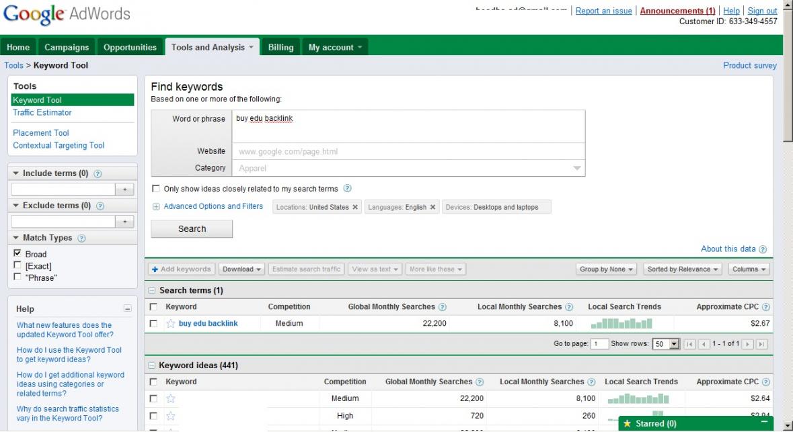Image resolution: width=793 pixels, height=432 pixels.
Task: Click the Product survey link
Action: pos(749,65)
